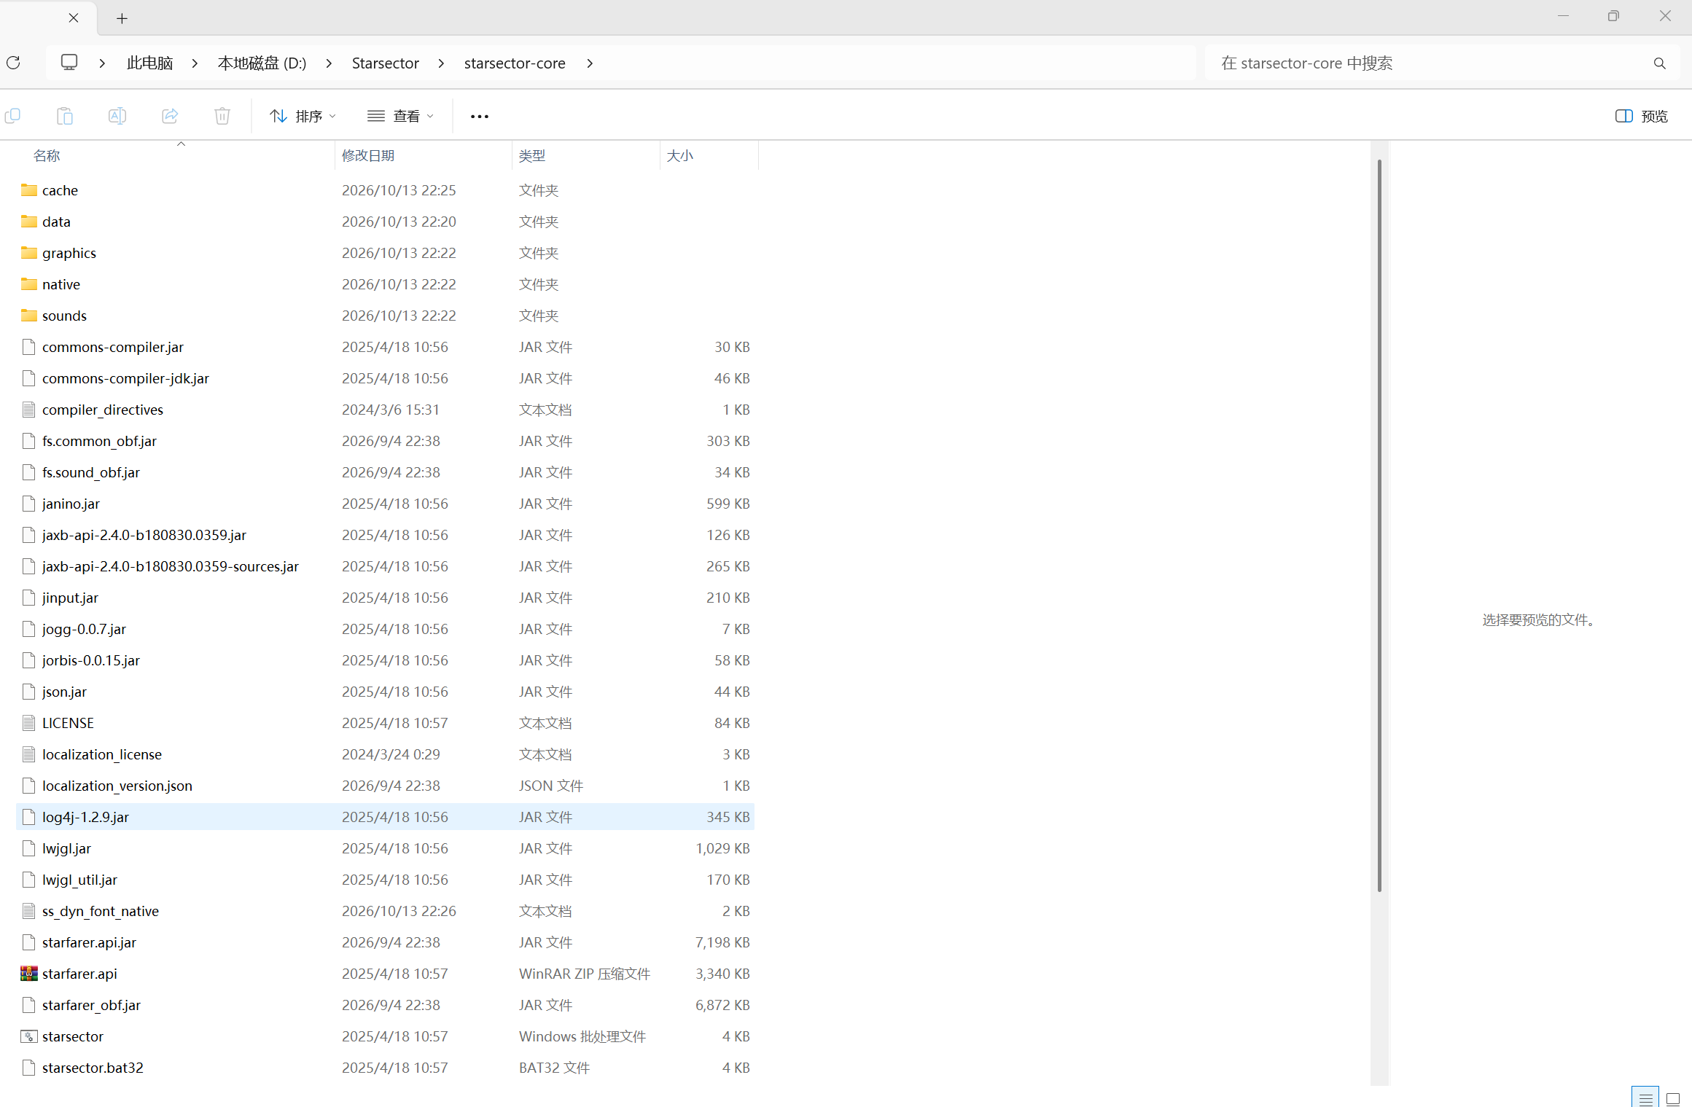Viewport: 1692px width, 1107px height.
Task: Expand chevron after 此电脑 in breadcrumb
Action: tap(195, 63)
